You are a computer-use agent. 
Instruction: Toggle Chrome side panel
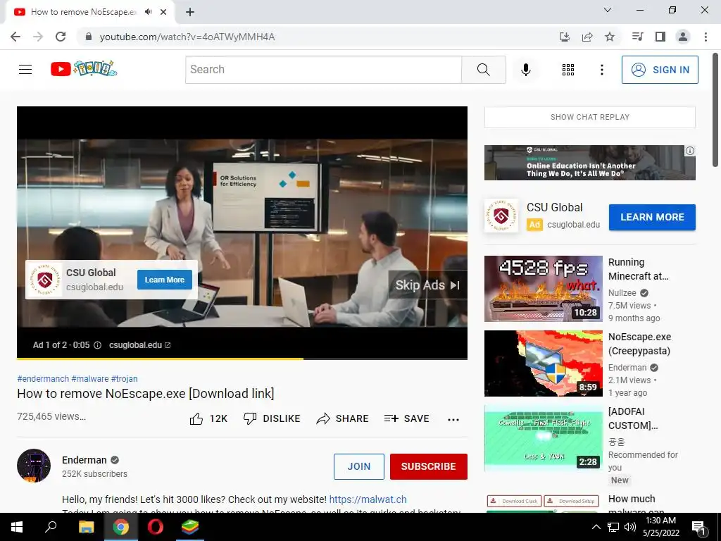tap(660, 37)
